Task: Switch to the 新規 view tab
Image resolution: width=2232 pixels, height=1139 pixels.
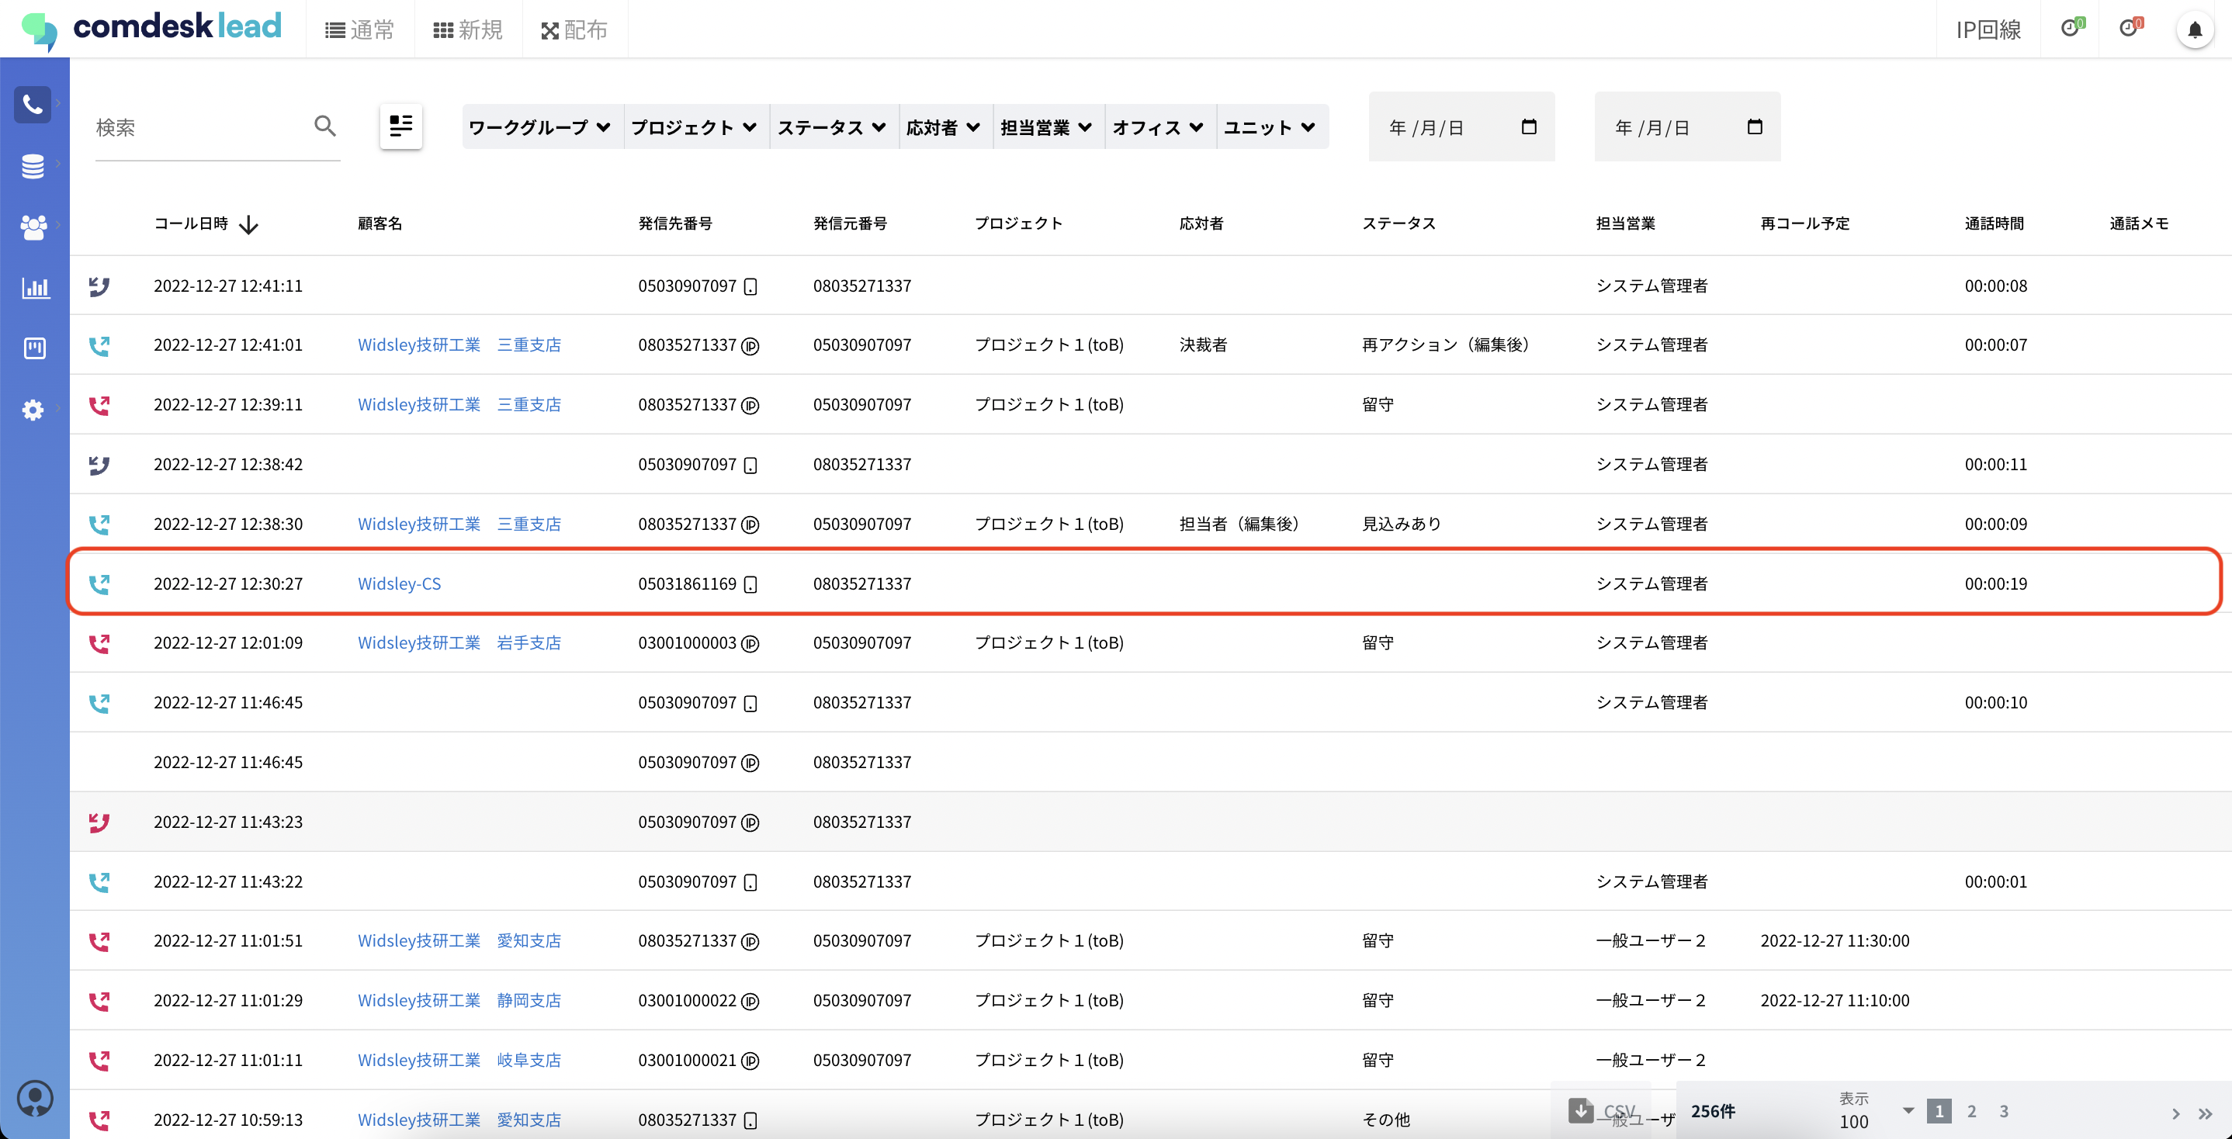Action: tap(468, 30)
